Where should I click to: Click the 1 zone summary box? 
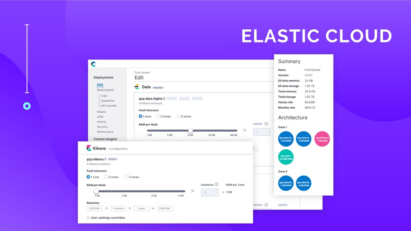(x=142, y=209)
